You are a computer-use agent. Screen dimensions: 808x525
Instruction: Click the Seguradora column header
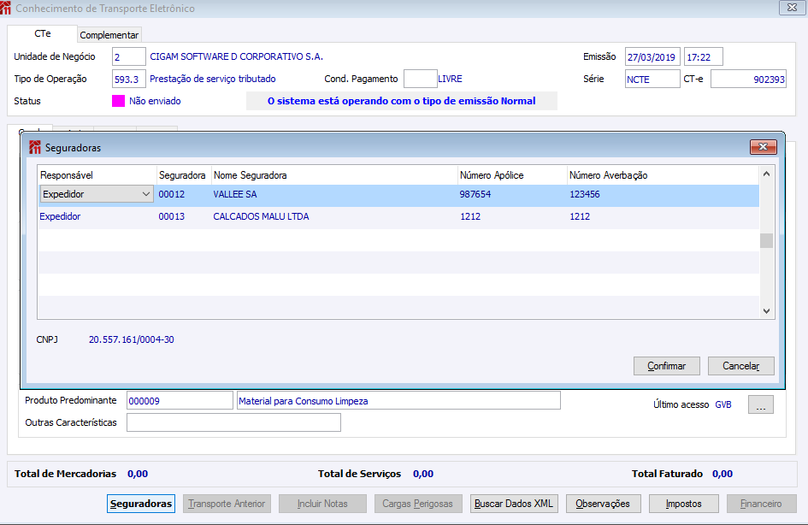coord(182,175)
